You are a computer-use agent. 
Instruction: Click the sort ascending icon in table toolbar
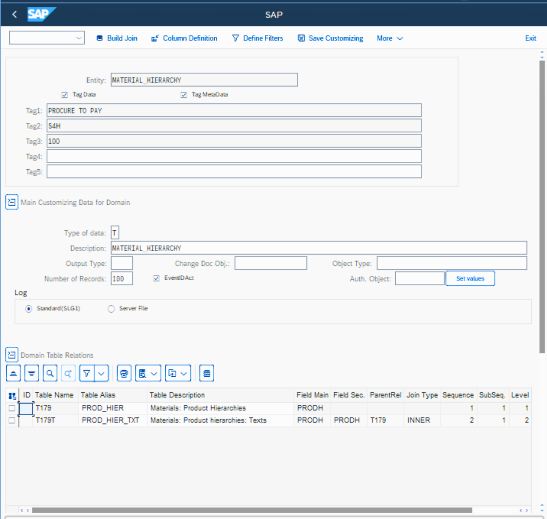tap(13, 373)
